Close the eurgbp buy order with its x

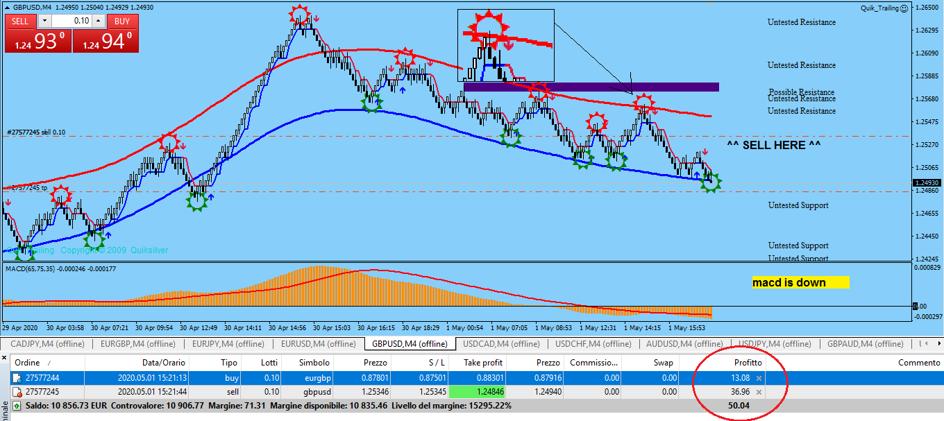[759, 377]
